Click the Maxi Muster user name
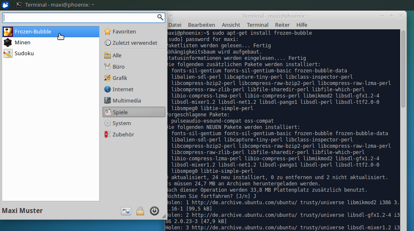The width and height of the screenshot is (414, 231). (x=22, y=210)
